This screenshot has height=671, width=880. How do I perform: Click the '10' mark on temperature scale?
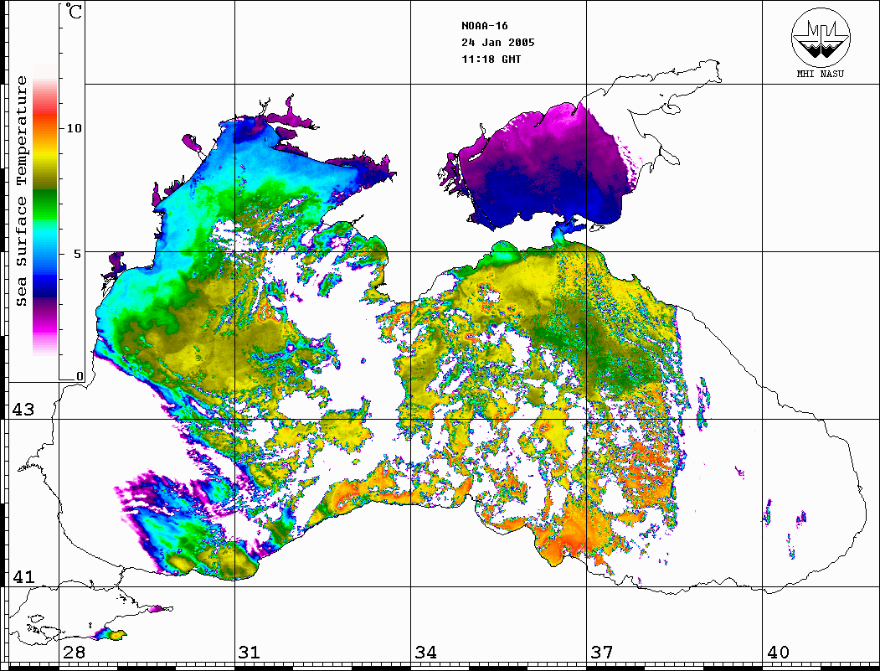(x=74, y=128)
